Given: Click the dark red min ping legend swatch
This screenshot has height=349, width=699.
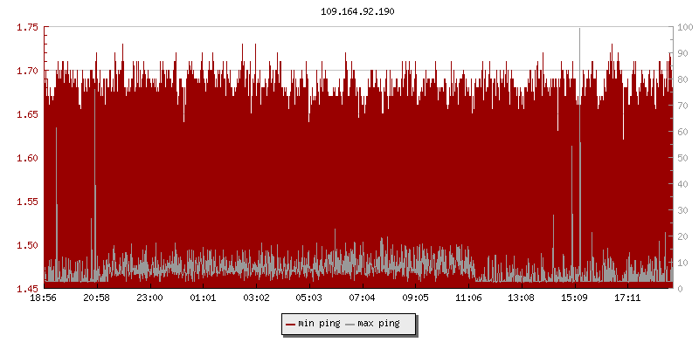Looking at the screenshot, I should 290,325.
